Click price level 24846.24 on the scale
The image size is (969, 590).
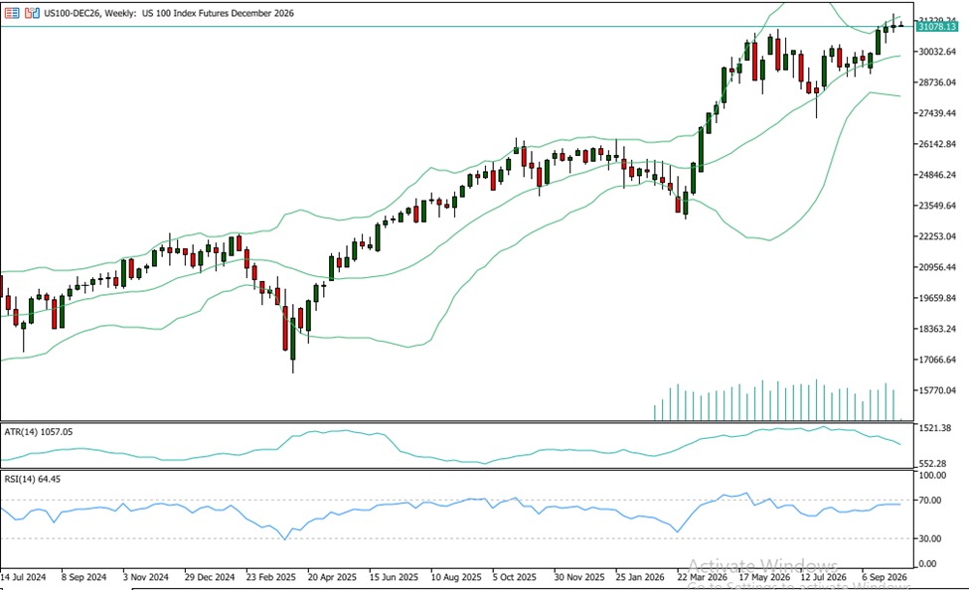pyautogui.click(x=937, y=175)
